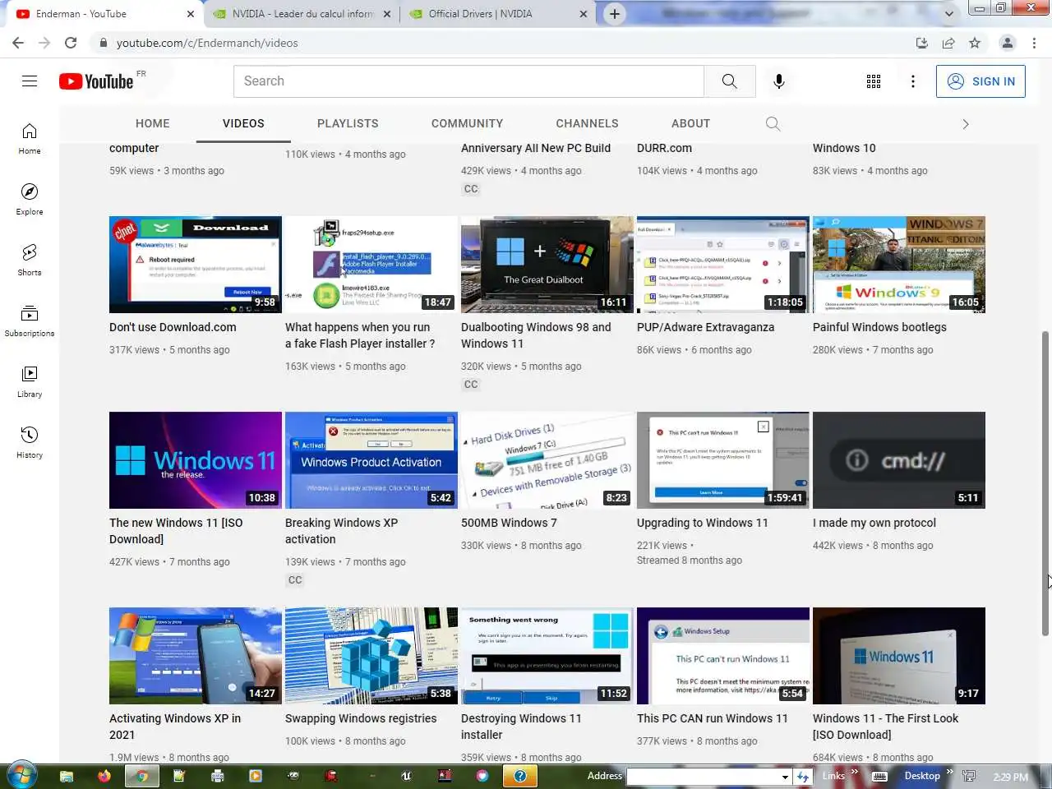The height and width of the screenshot is (789, 1052).
Task: Open the YouTube apps grid
Action: (x=874, y=81)
